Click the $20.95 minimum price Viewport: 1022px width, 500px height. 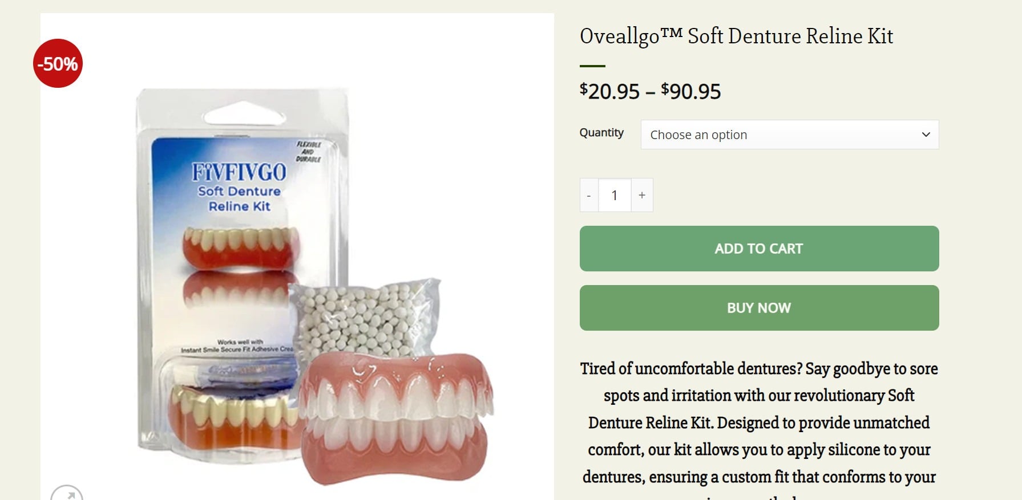[x=609, y=91]
